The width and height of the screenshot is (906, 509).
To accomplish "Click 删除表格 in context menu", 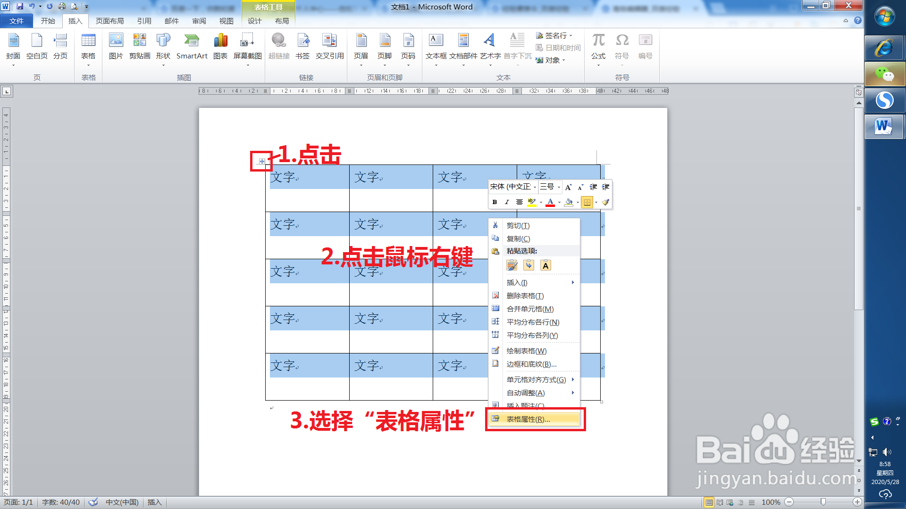I will coord(525,296).
